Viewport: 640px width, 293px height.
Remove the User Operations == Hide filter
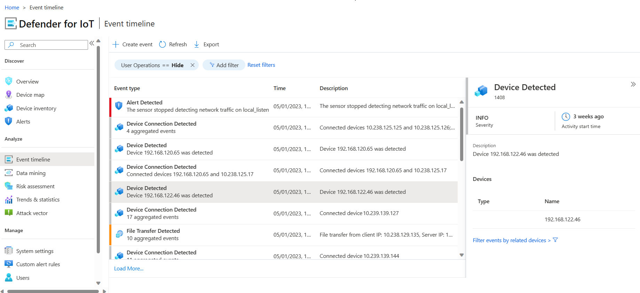tap(192, 65)
